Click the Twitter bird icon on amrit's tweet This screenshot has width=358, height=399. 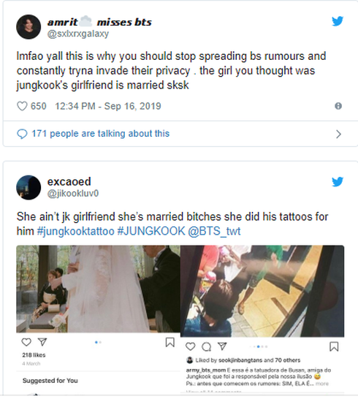[x=338, y=21]
